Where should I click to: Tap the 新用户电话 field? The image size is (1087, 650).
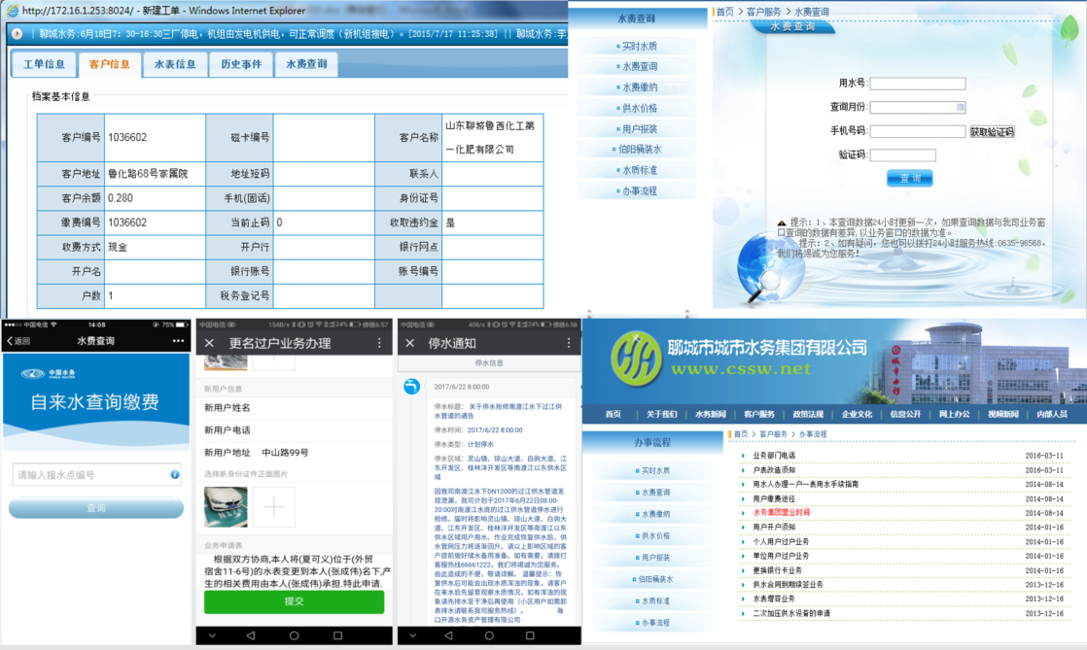[x=295, y=430]
